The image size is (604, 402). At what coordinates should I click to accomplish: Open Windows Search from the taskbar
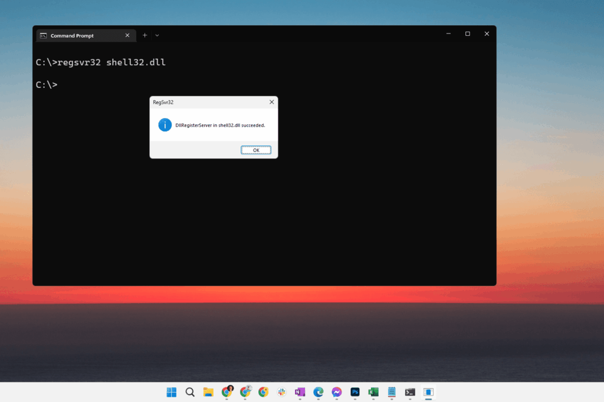coord(190,391)
